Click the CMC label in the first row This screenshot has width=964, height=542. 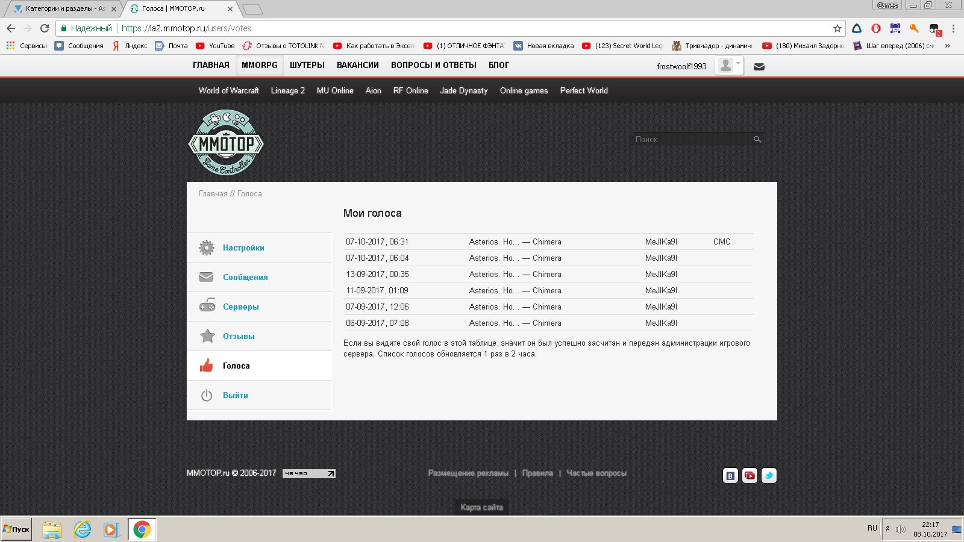tap(722, 241)
